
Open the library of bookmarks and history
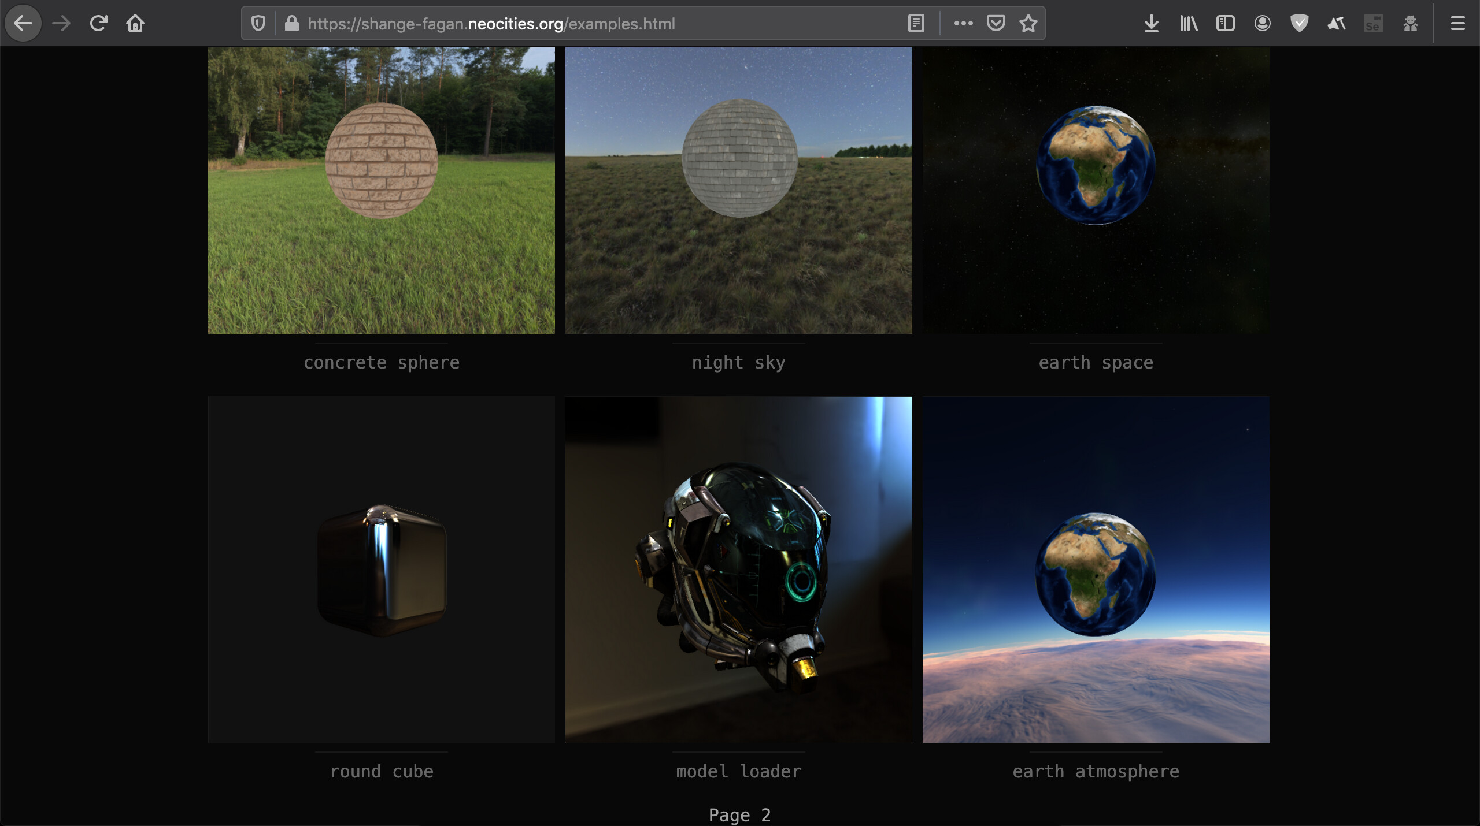click(x=1189, y=24)
